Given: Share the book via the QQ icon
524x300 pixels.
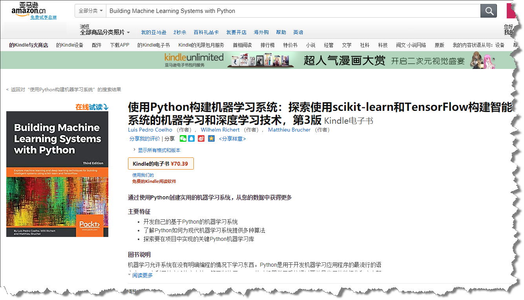Looking at the screenshot, I should (x=192, y=138).
